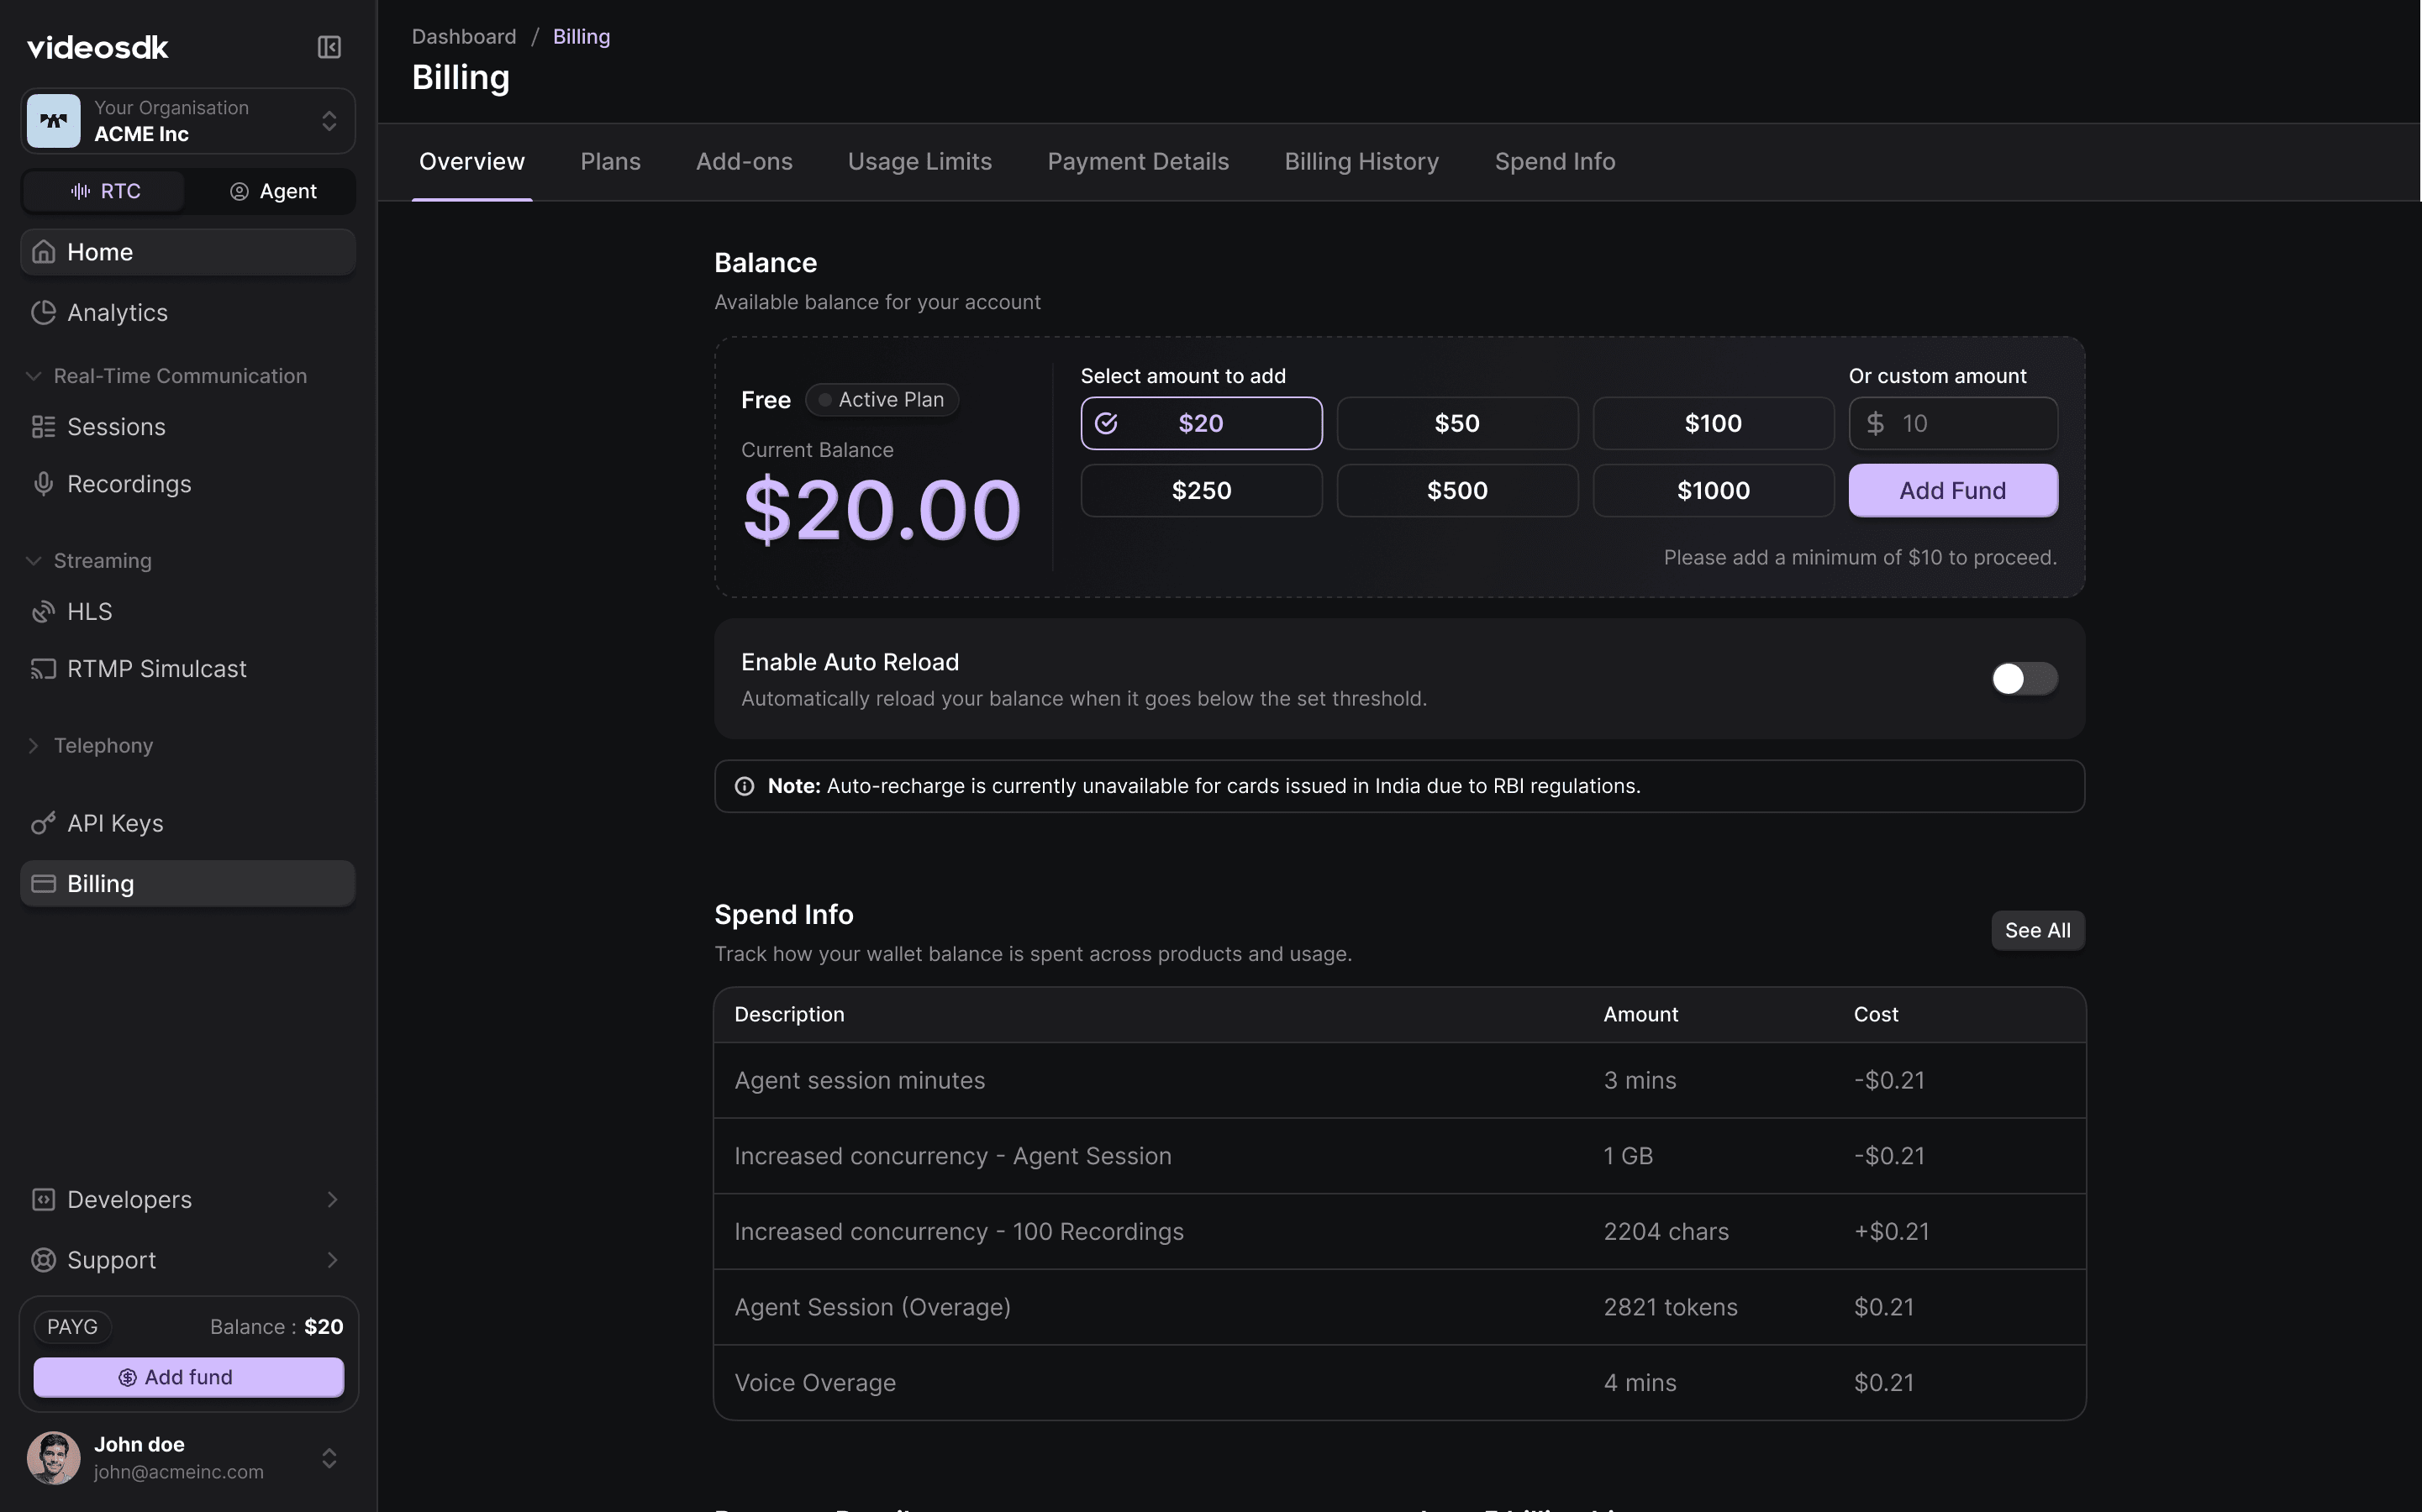Click the Add Fund button
The height and width of the screenshot is (1512, 2422).
pyautogui.click(x=1952, y=490)
